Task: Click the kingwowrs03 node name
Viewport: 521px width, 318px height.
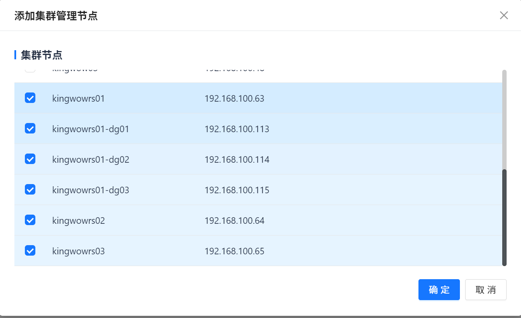Action: click(79, 251)
